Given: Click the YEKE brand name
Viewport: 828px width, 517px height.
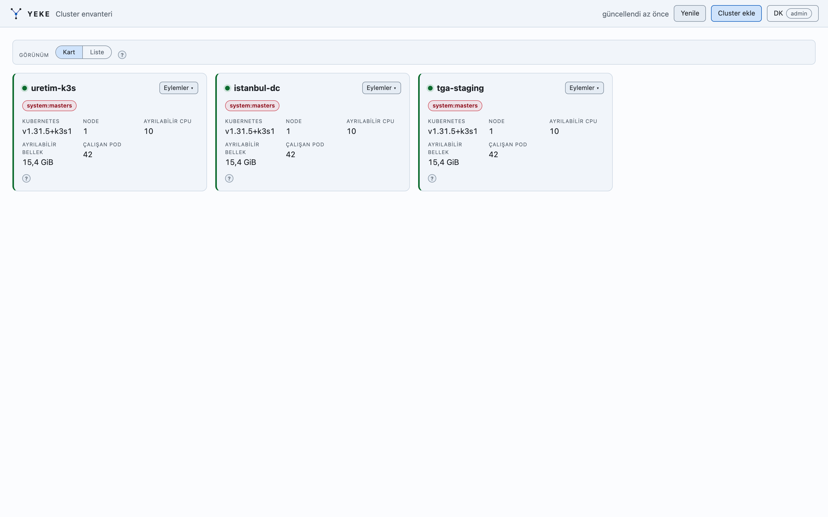Looking at the screenshot, I should coord(39,14).
